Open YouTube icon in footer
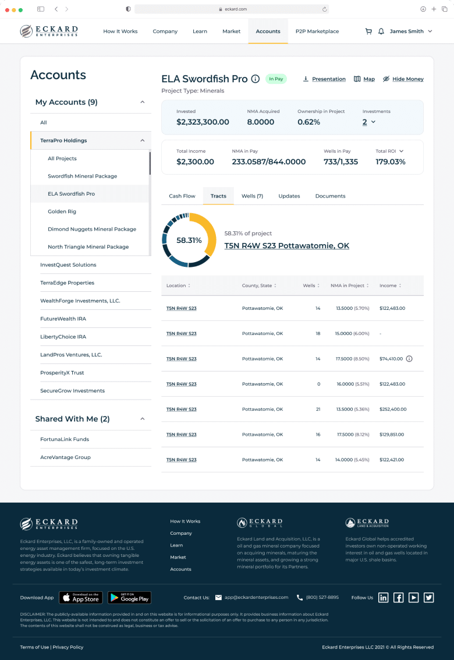Image resolution: width=454 pixels, height=660 pixels. pos(414,597)
